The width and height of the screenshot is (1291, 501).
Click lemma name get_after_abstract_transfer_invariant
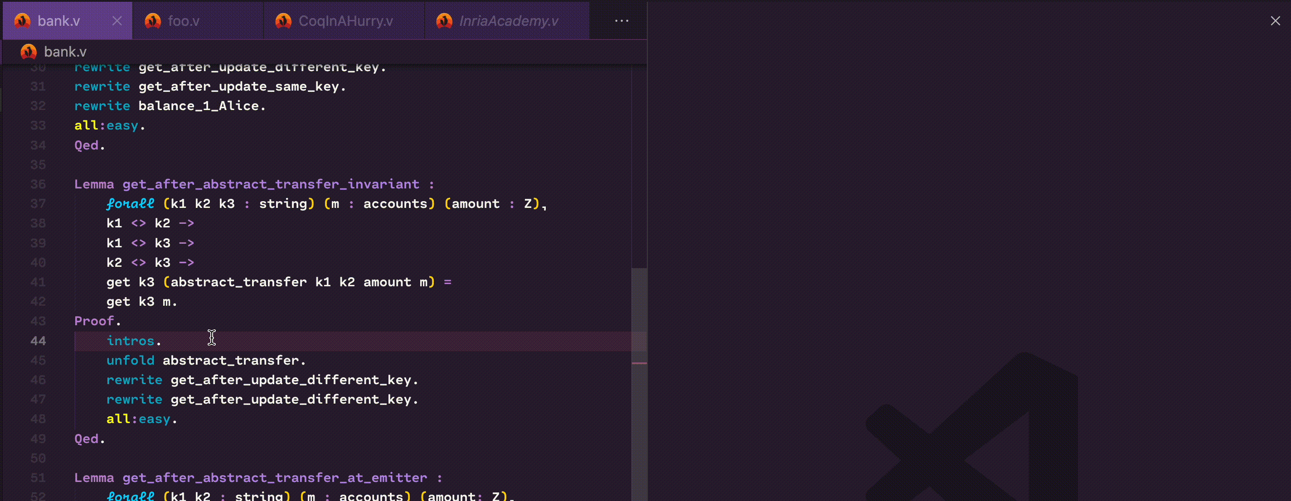tap(271, 184)
